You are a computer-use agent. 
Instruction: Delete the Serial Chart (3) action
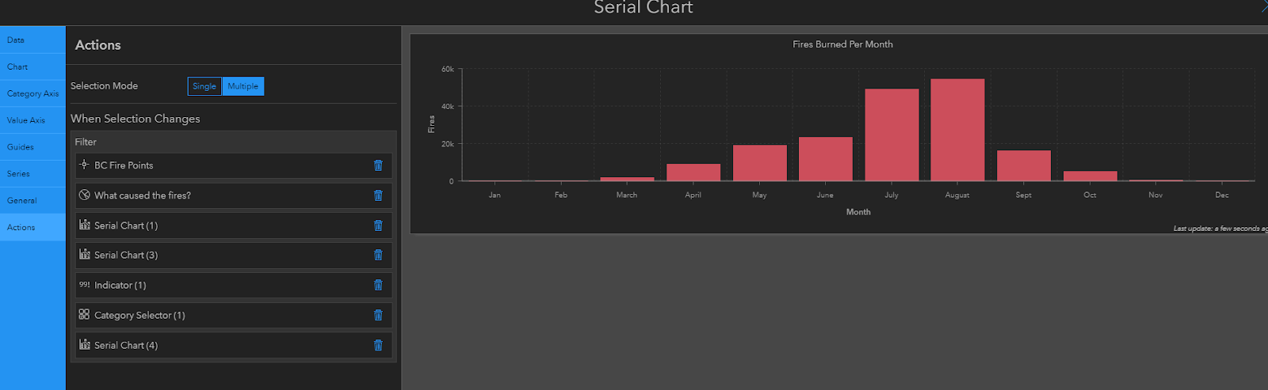[378, 255]
